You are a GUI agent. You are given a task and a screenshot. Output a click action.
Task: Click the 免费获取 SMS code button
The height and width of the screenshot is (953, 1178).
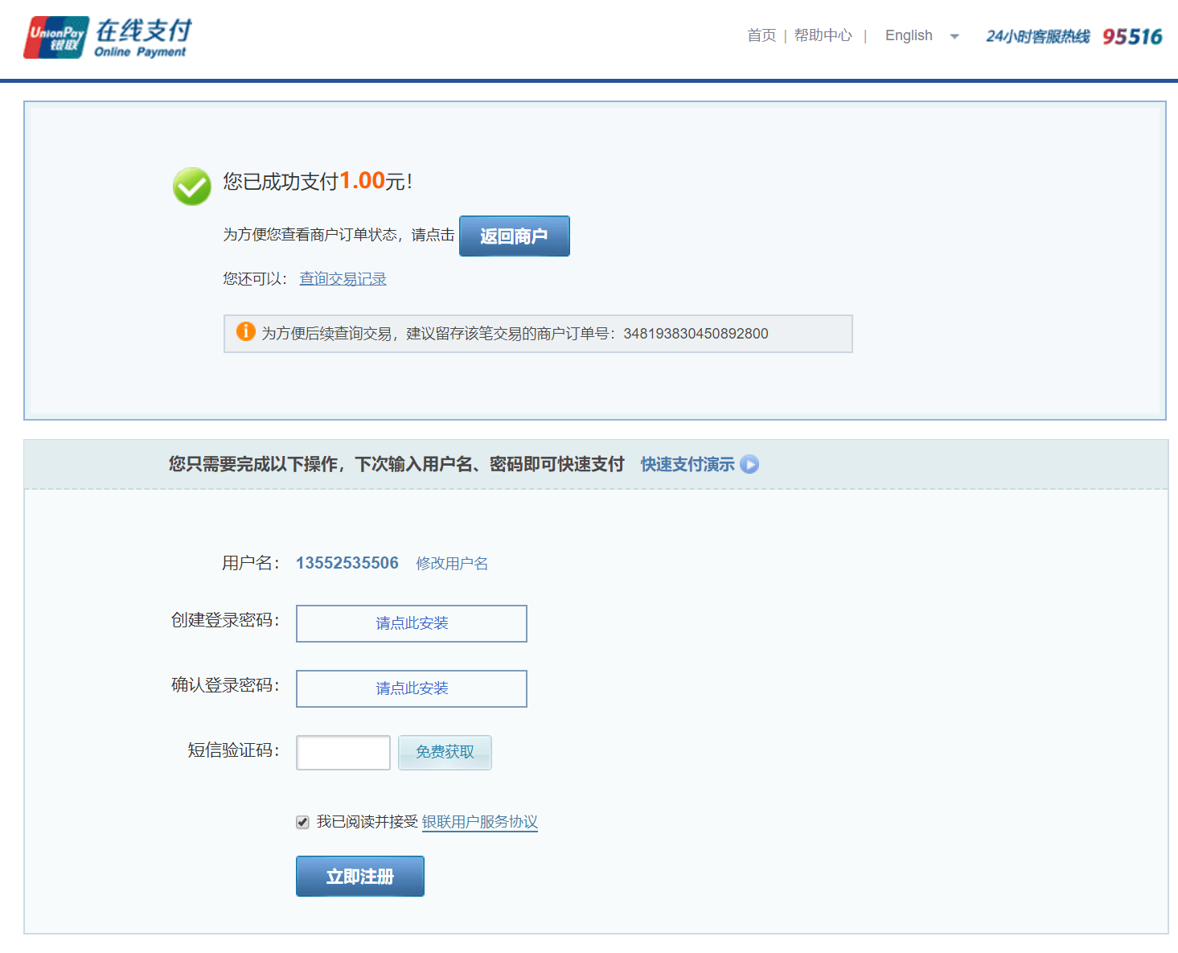(445, 753)
